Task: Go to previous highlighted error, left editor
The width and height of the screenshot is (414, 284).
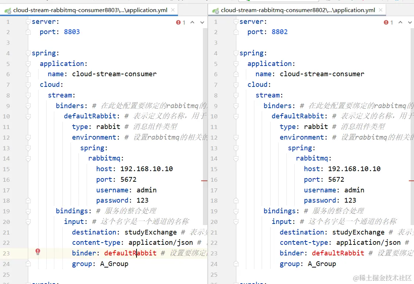Action: point(192,22)
